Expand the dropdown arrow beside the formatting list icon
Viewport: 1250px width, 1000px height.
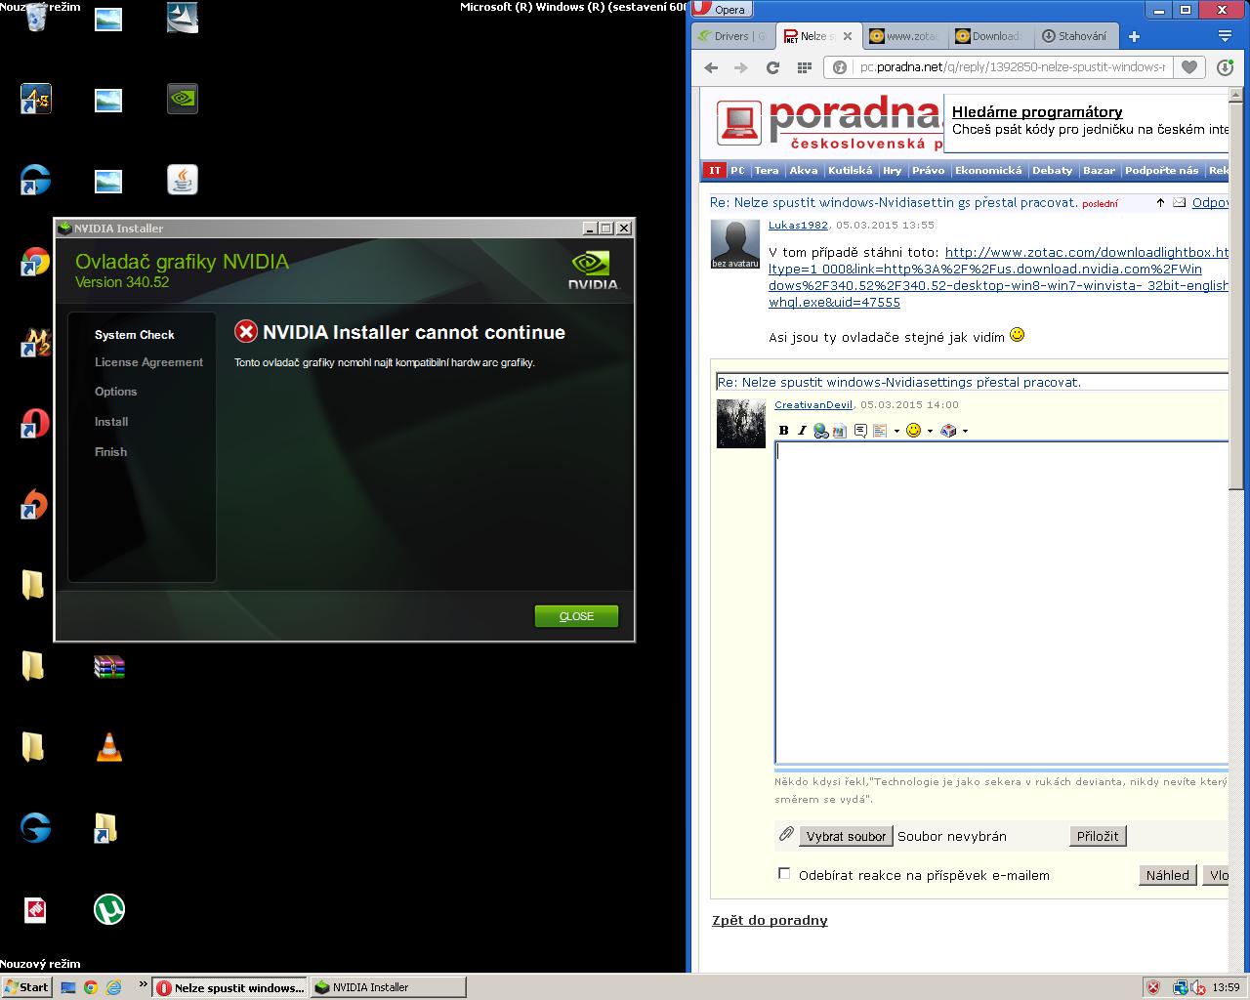point(896,431)
